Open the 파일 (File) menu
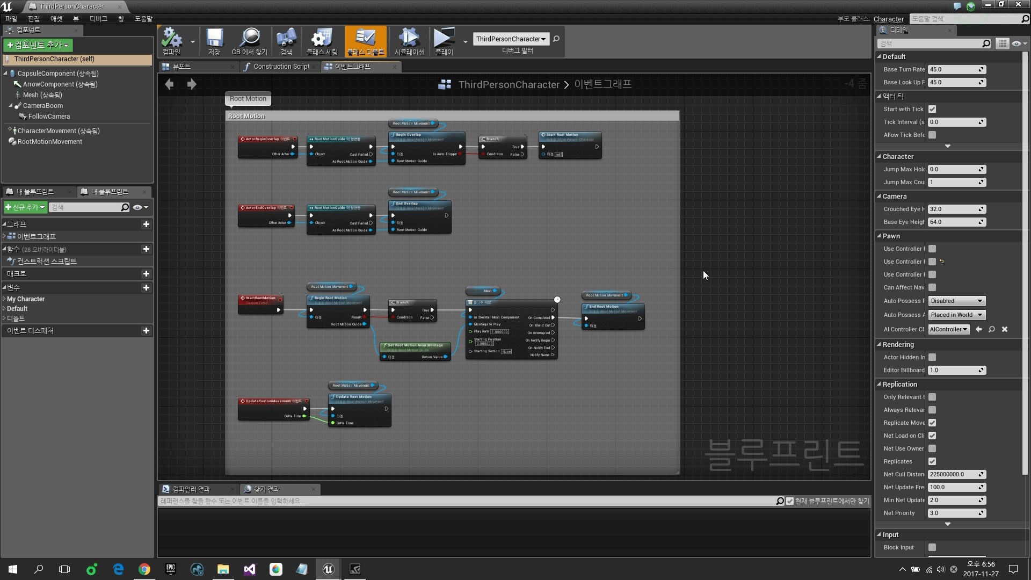Viewport: 1031px width, 580px height. 11,19
